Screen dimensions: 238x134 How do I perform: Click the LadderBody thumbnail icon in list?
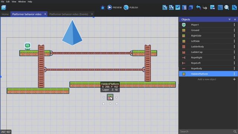click(x=184, y=47)
